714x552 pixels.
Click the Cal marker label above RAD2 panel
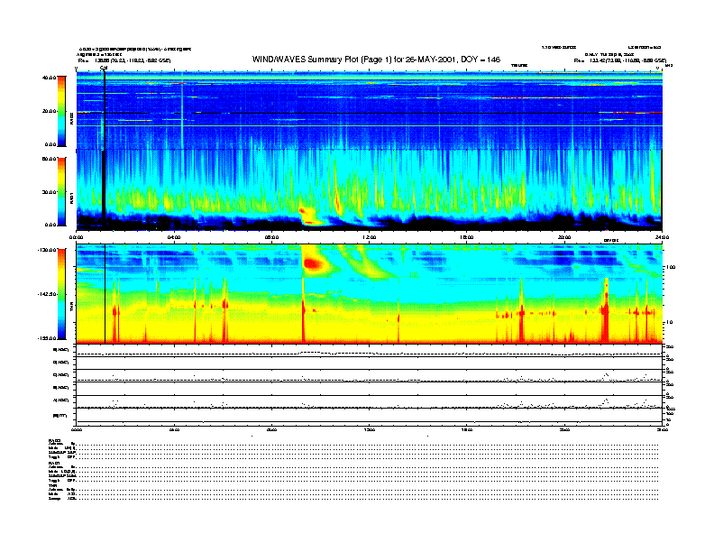pyautogui.click(x=104, y=69)
